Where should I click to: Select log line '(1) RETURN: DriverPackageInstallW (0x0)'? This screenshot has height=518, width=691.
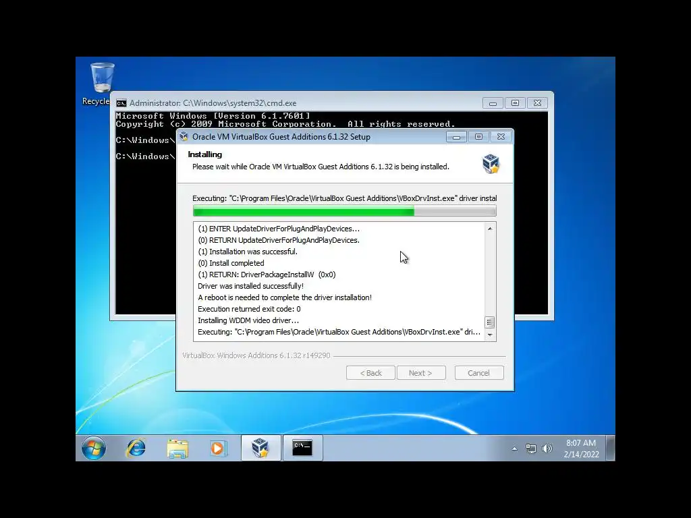tap(267, 275)
